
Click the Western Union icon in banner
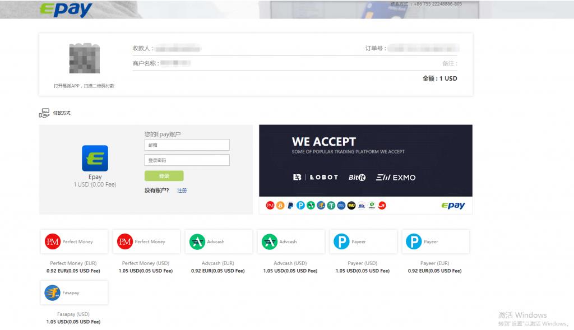point(351,206)
